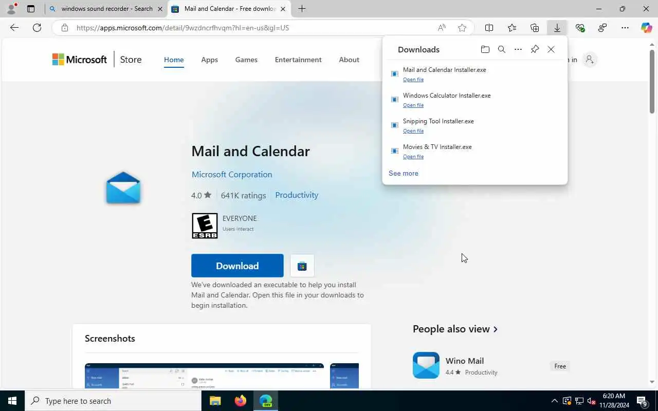This screenshot has height=411, width=658.
Task: Pin the Downloads panel
Action: point(535,49)
